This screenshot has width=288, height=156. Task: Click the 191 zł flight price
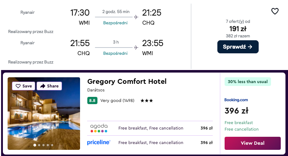pos(238,29)
